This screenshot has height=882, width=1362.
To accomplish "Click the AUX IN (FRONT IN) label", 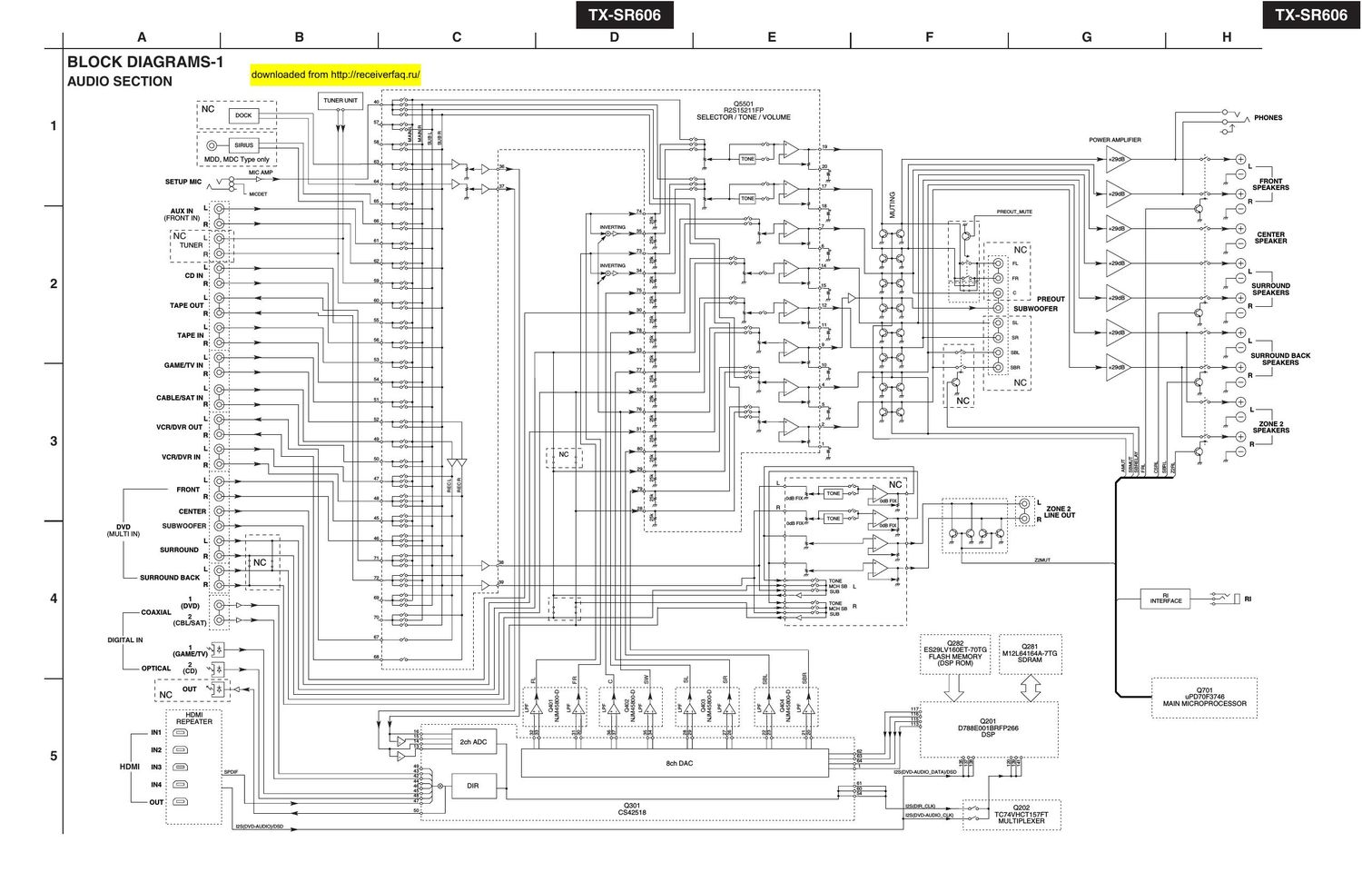I will (x=182, y=214).
